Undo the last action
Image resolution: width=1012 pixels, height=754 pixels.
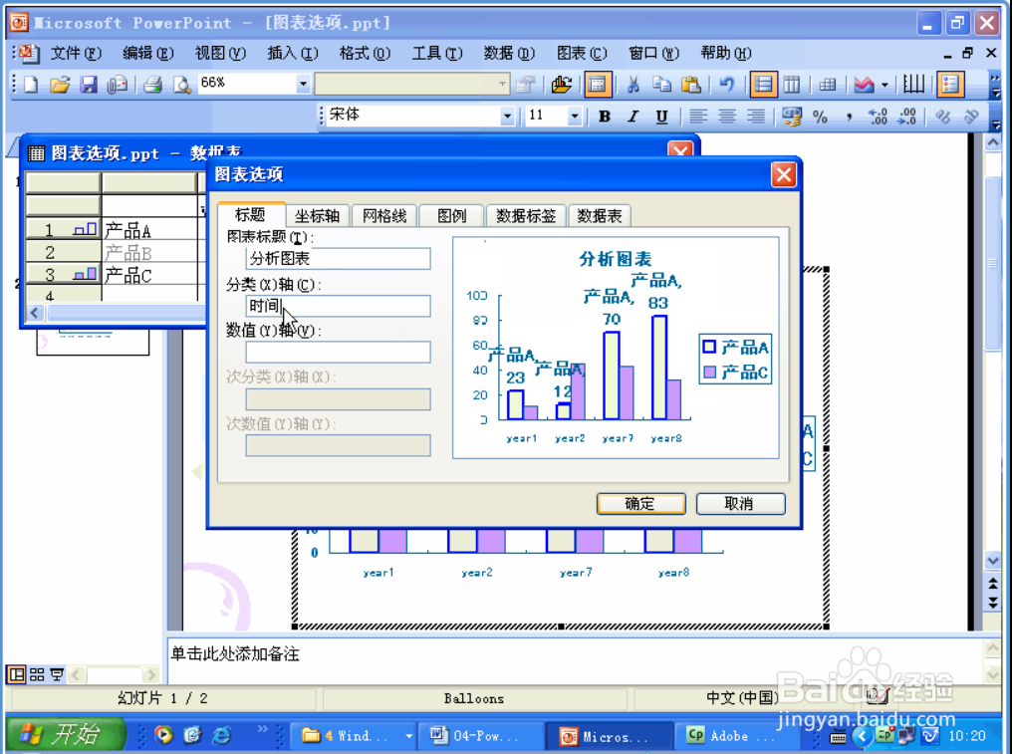(x=727, y=85)
